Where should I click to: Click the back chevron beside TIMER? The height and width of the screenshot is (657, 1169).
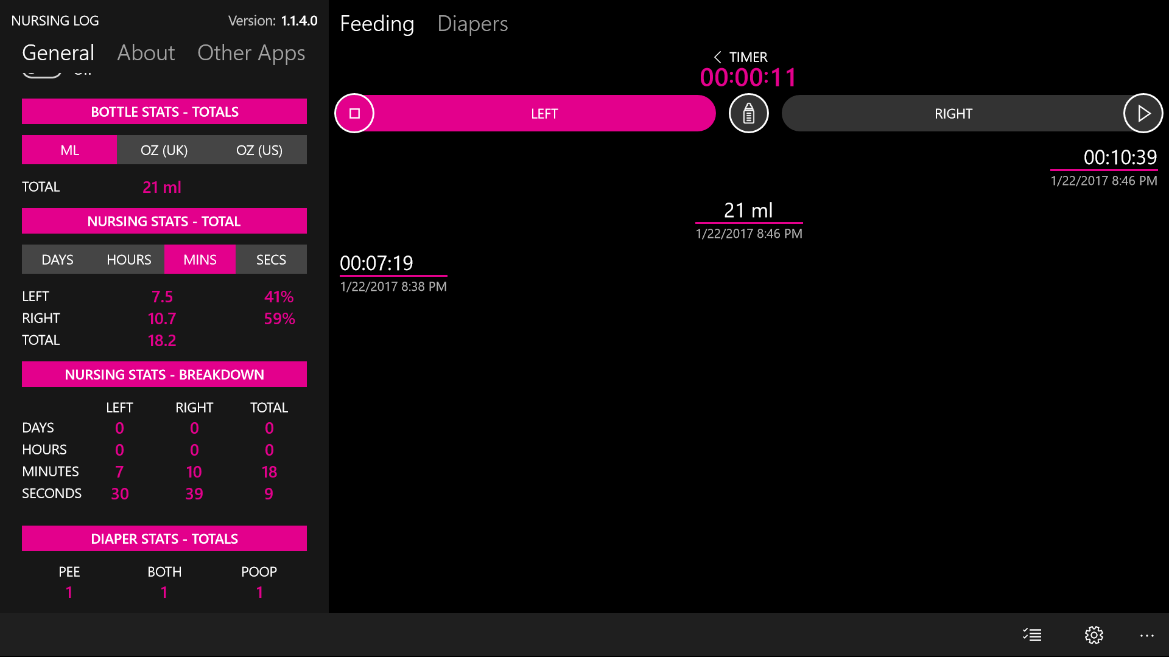[x=717, y=57]
